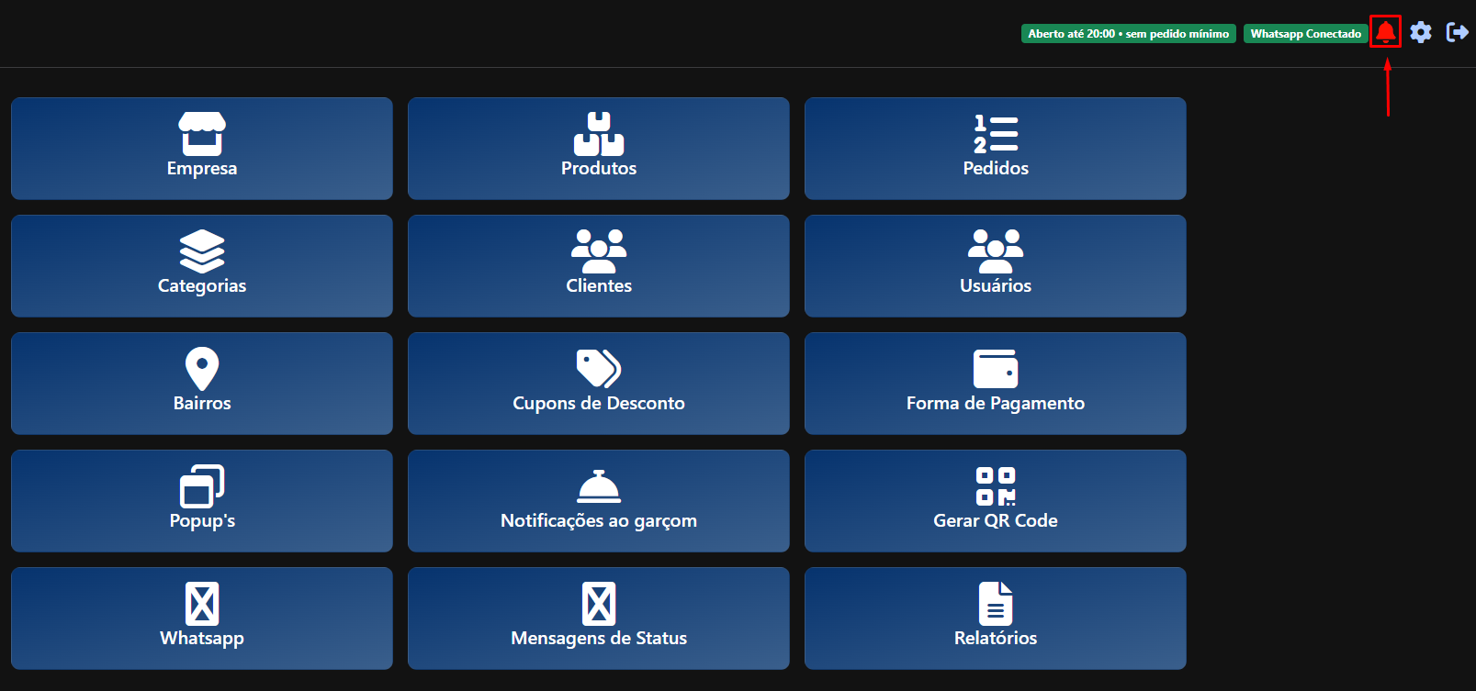
Task: Open Produtos boxes tile
Action: (x=599, y=149)
